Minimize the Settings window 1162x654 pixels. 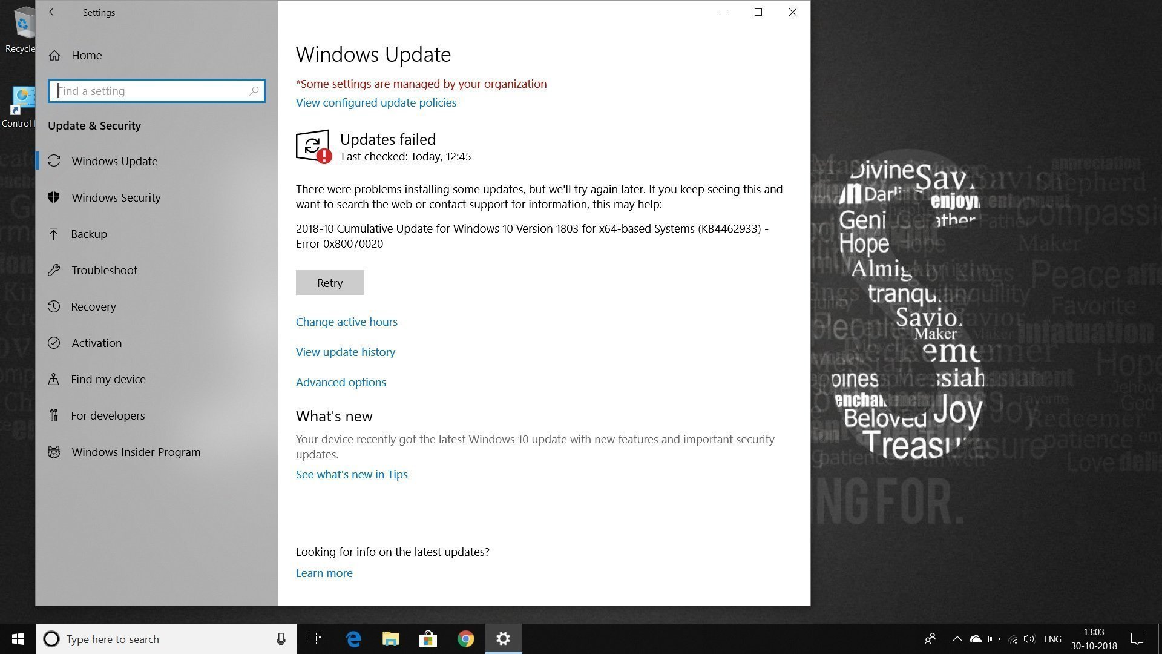723,12
